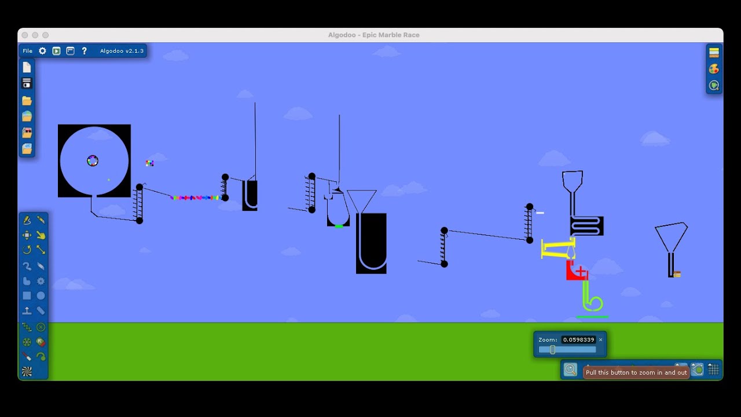The width and height of the screenshot is (741, 417).
Task: Select the Brush tool
Action: 27,266
